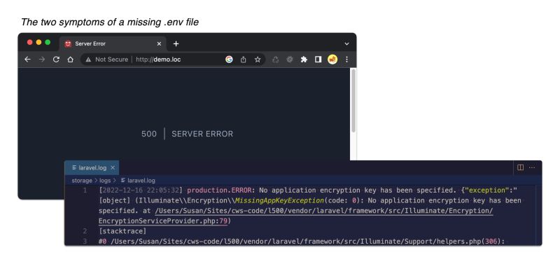Screen dimensions: 560x264
Task: Click the Google icon in address bar
Action: pos(229,60)
